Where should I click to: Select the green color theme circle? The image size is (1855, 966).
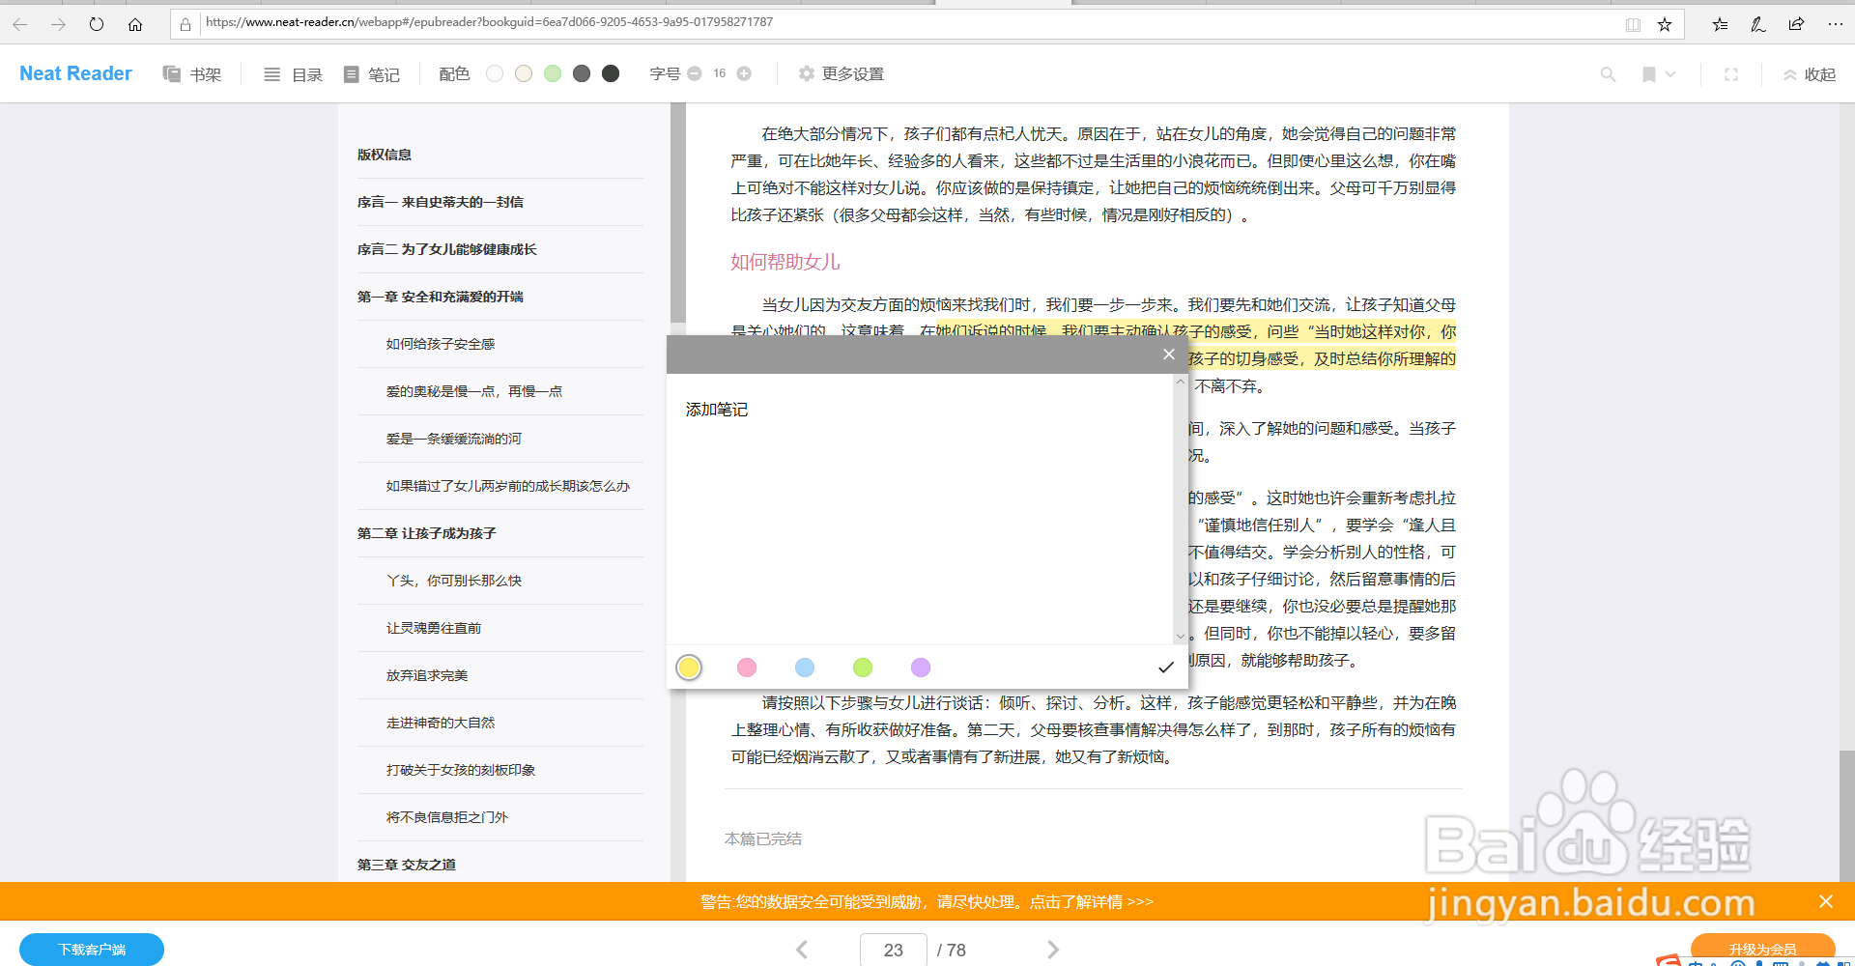point(553,73)
